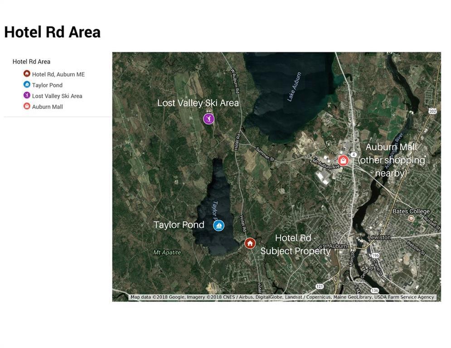Click the 'Auburn Mall (other shopping nearby)' map label
Screen dimensions: 451x348
391,160
